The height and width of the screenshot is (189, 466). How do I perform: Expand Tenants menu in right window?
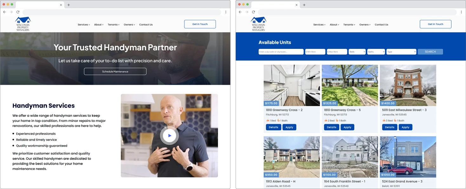click(349, 24)
